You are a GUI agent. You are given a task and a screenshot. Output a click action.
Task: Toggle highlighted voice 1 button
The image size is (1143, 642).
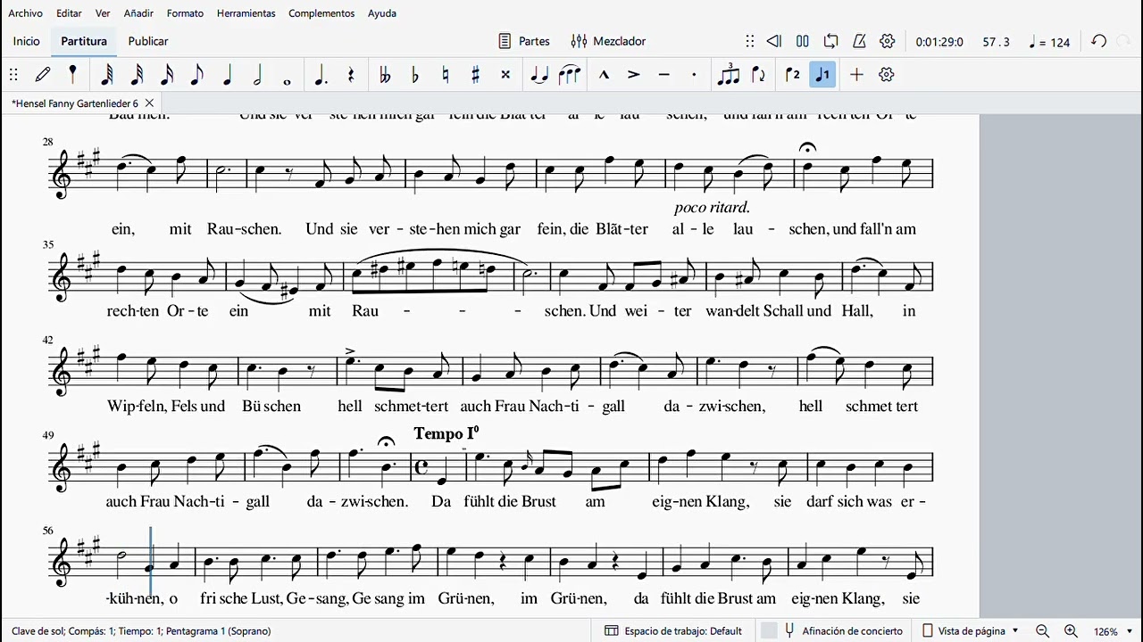pos(822,75)
